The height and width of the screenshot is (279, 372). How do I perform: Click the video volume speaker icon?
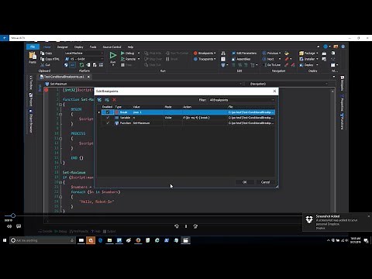[x=9, y=226]
